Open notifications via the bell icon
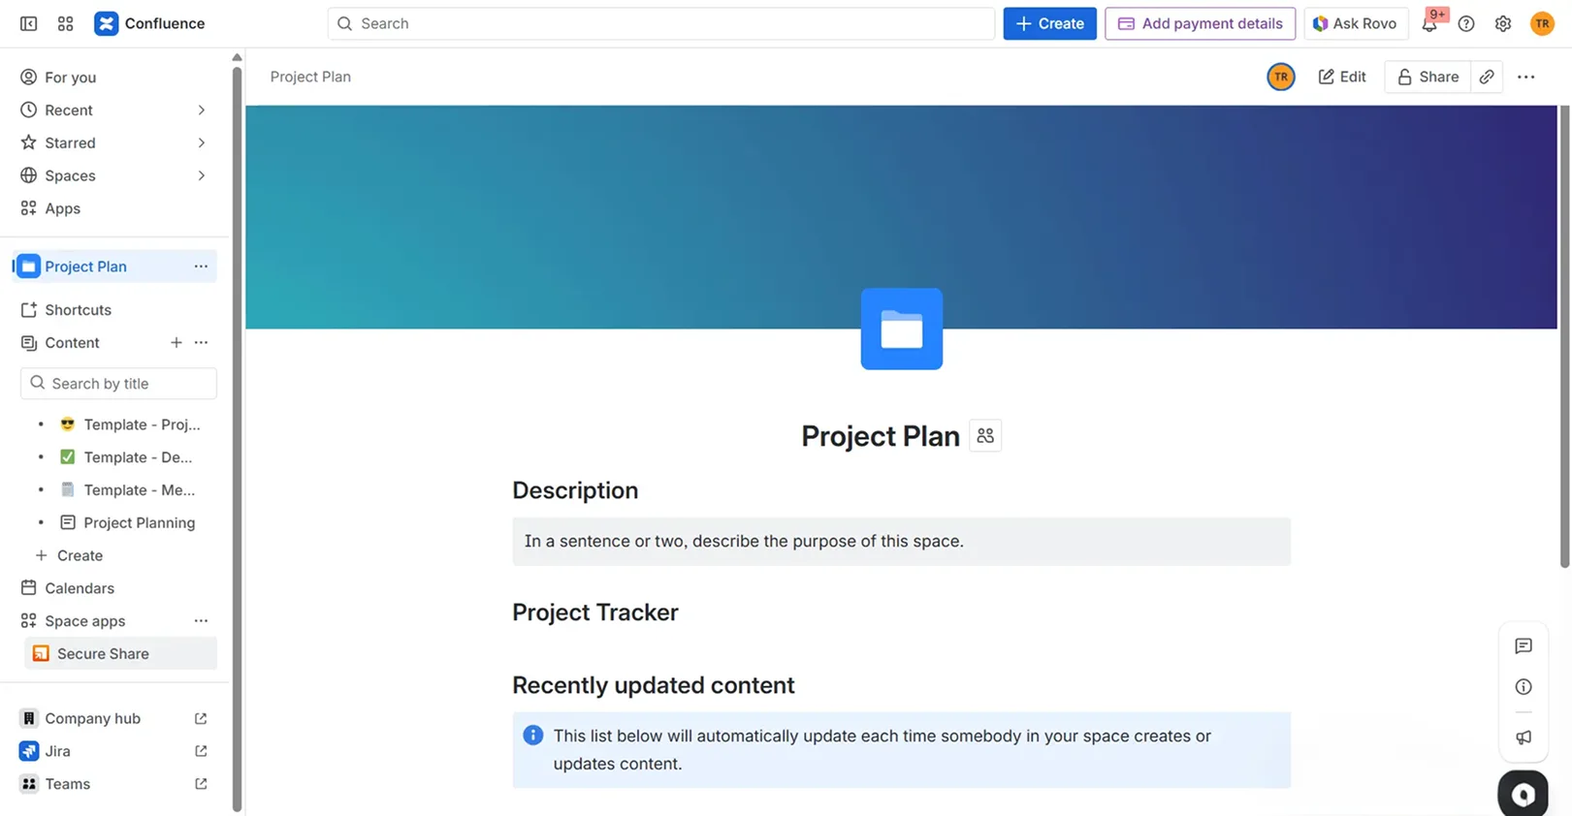 (x=1429, y=23)
